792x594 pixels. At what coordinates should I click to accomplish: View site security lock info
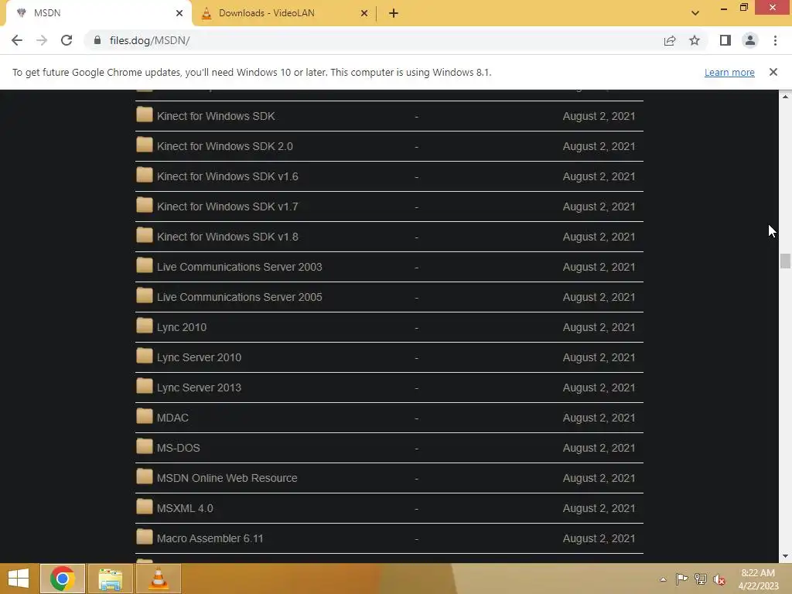(97, 40)
